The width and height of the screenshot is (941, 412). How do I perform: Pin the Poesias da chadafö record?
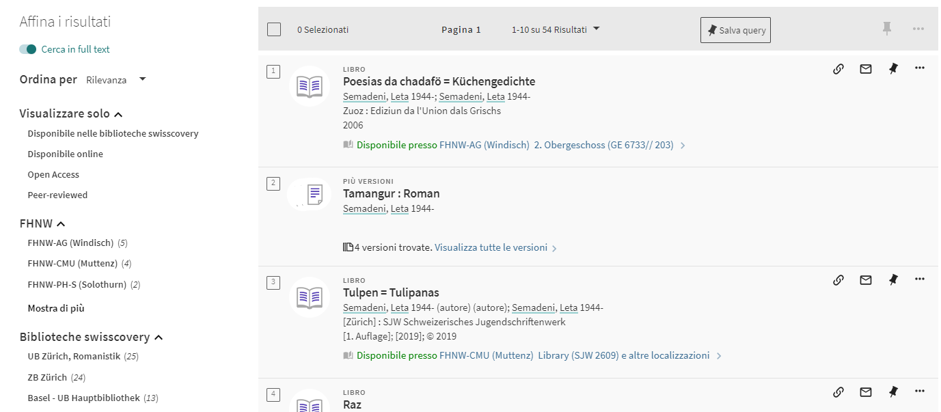pos(892,68)
